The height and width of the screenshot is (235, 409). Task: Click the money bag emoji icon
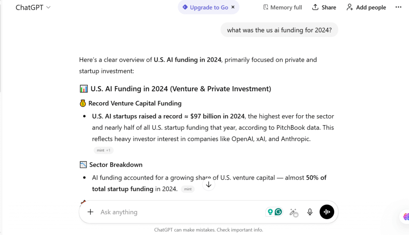[x=83, y=103]
